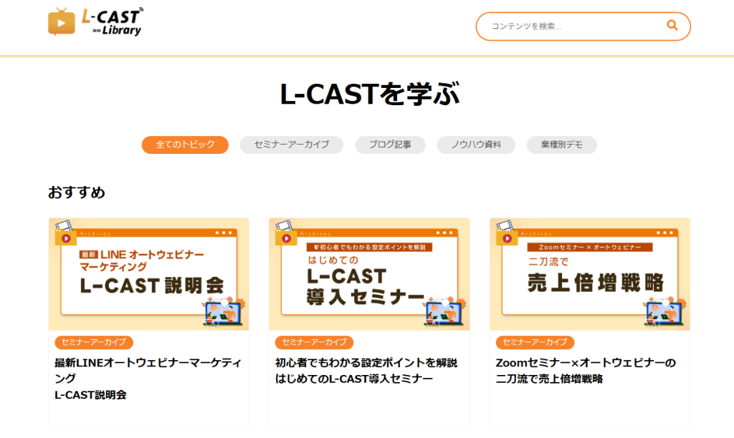Switch to the ブログ記事 tab

(x=390, y=145)
